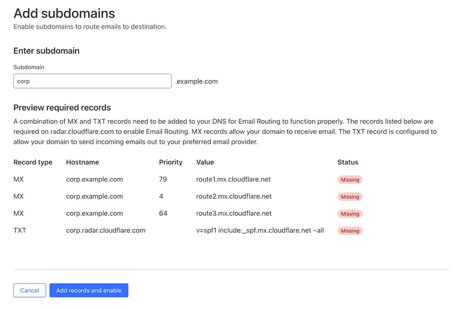Image resolution: width=454 pixels, height=310 pixels.
Task: Click priority value 64
Action: pyautogui.click(x=163, y=213)
